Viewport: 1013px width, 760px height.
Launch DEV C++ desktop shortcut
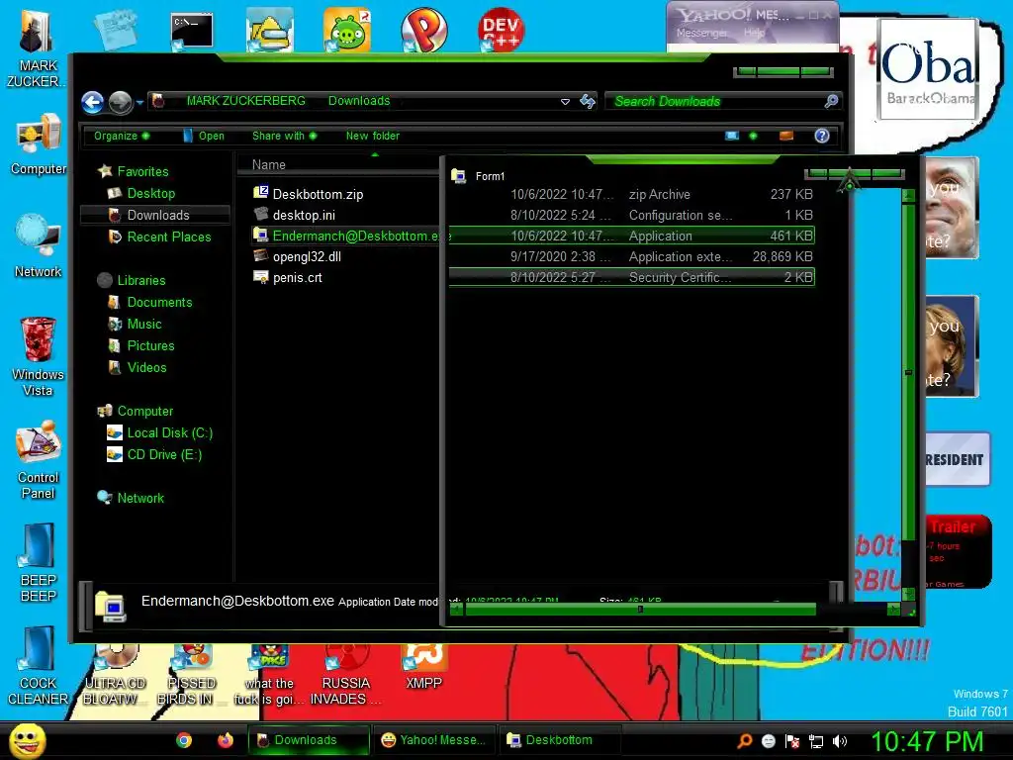tap(502, 29)
